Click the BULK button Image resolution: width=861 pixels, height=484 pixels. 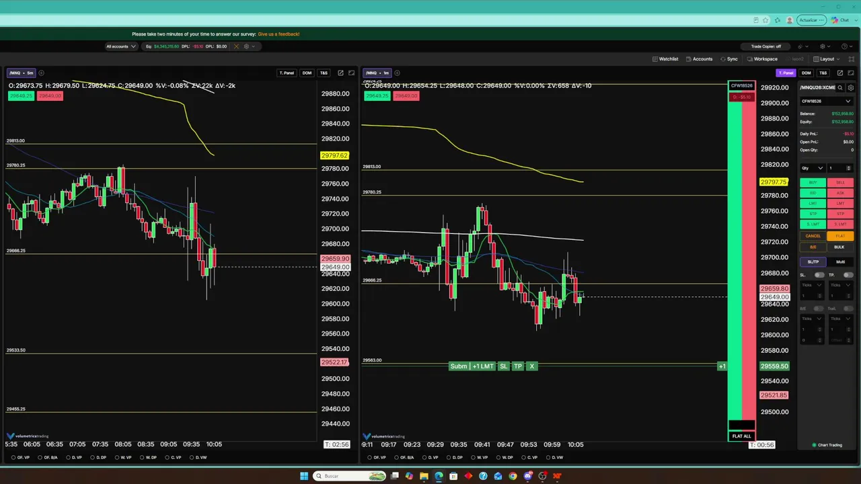(839, 247)
